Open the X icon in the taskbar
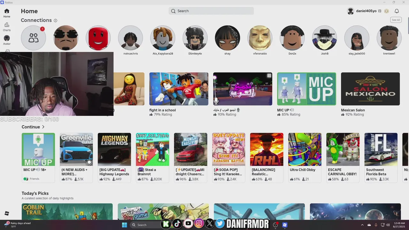 (209, 224)
